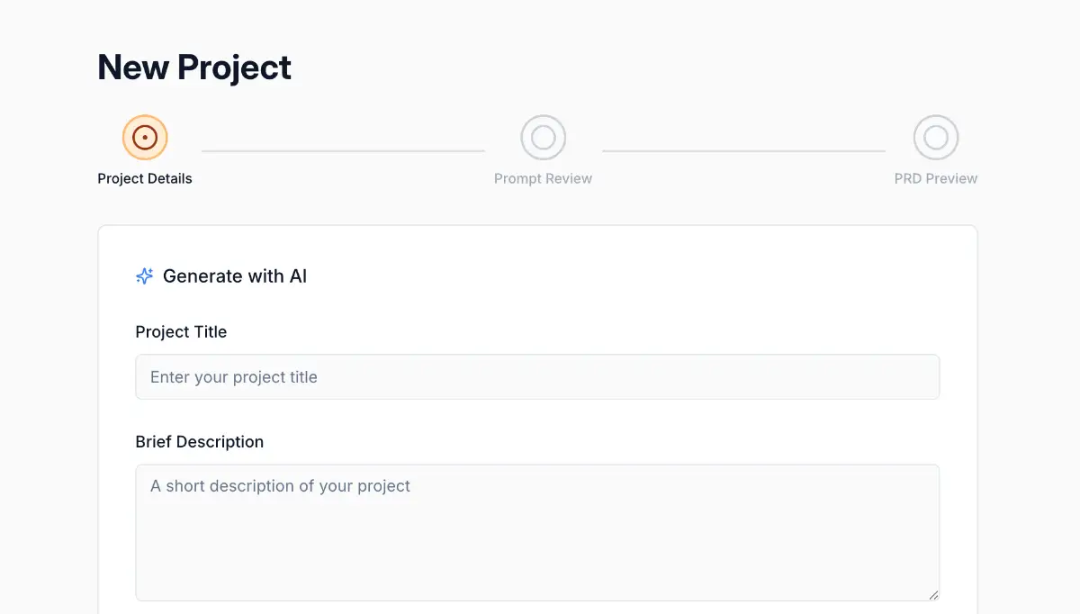This screenshot has height=614, width=1080.
Task: Click the rightmost stepper ring icon
Action: coord(936,138)
